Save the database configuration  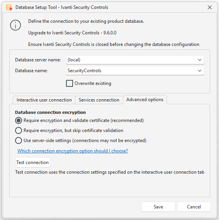coord(158,206)
